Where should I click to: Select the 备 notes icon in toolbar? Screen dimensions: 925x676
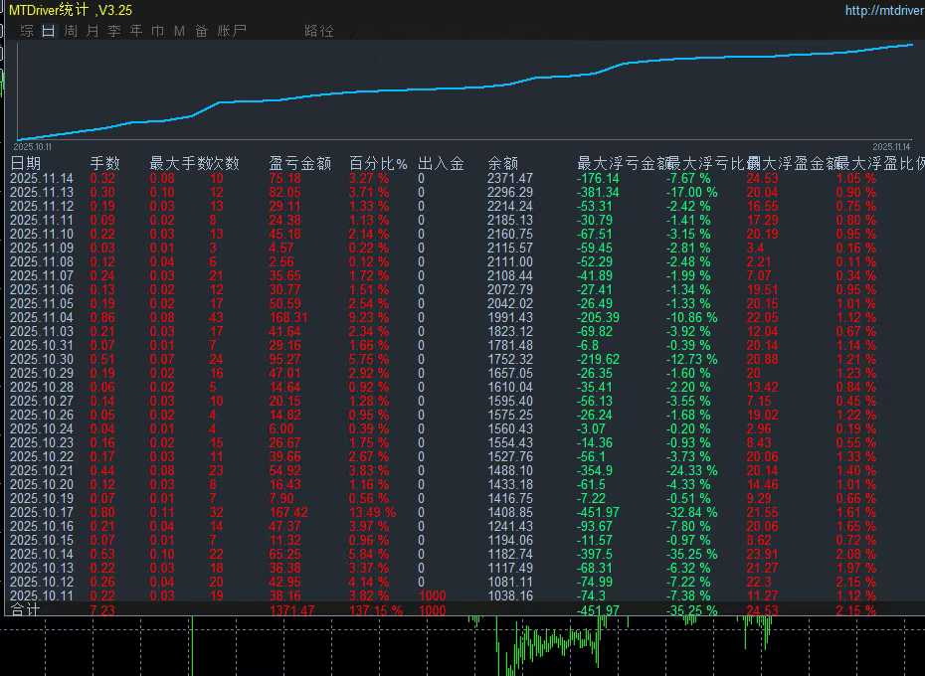click(x=200, y=30)
